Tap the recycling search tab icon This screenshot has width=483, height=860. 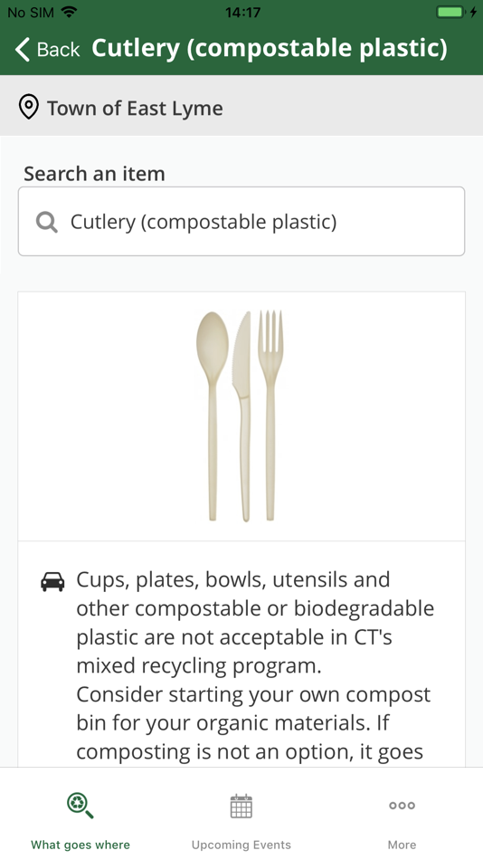[x=80, y=807]
